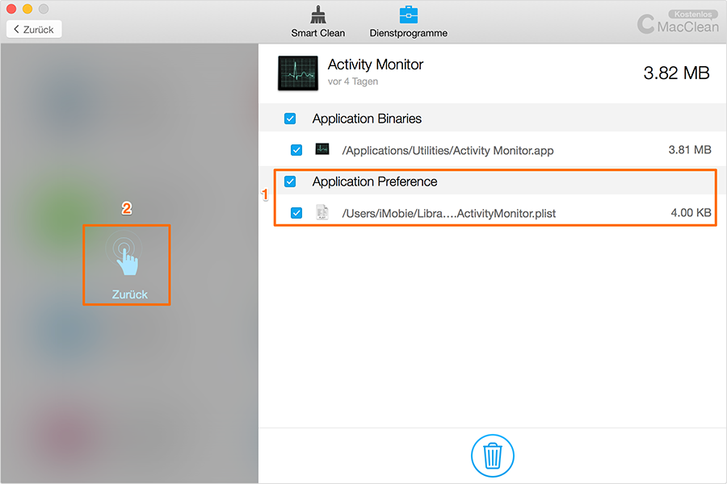Open the Dienstprogramme toolbox icon
This screenshot has height=484, width=727.
(409, 15)
